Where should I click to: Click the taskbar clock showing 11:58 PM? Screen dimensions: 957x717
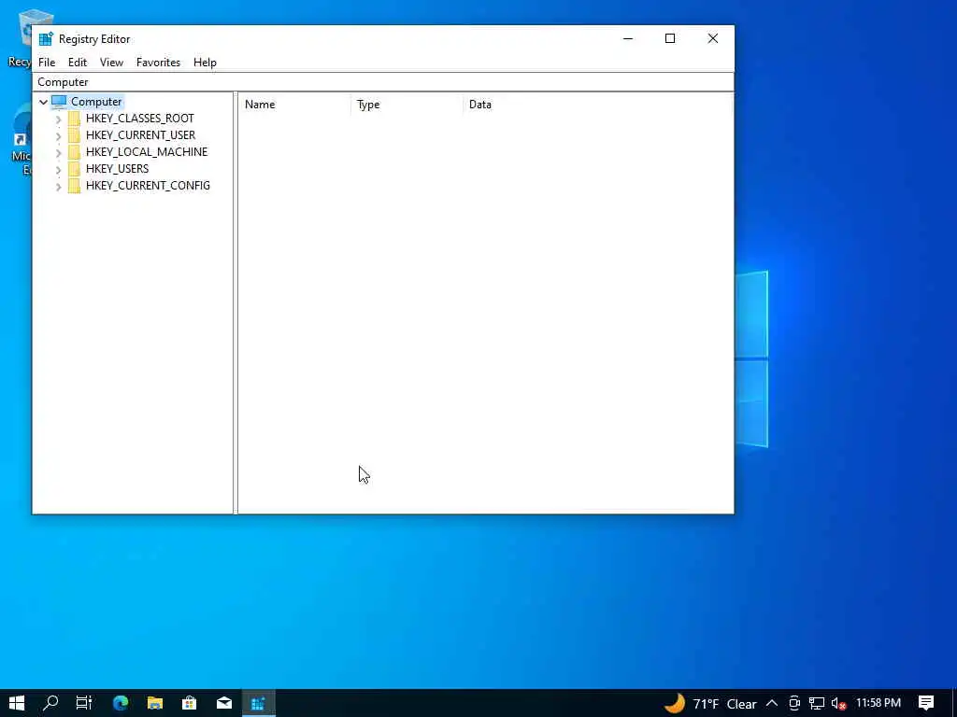click(x=878, y=703)
